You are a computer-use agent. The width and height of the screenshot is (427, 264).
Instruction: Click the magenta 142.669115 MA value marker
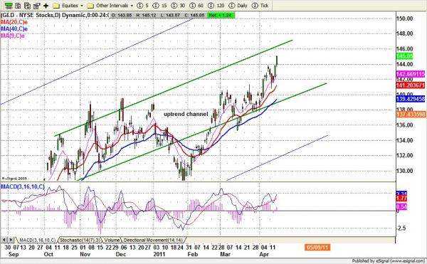[x=411, y=74]
